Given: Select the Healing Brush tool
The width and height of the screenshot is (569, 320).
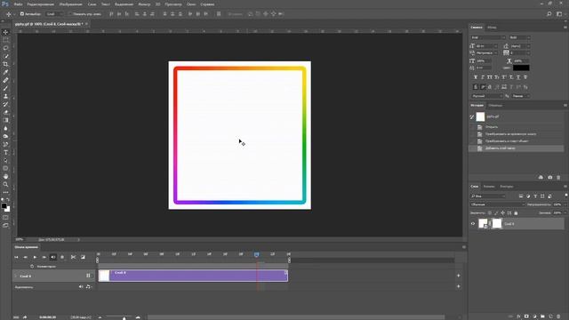Looking at the screenshot, I should [x=5, y=80].
